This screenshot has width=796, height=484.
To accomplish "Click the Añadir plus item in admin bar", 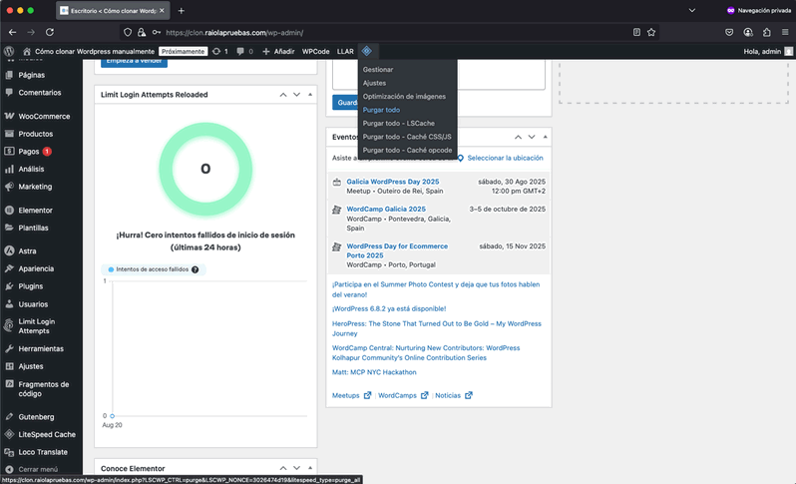I will coord(278,51).
